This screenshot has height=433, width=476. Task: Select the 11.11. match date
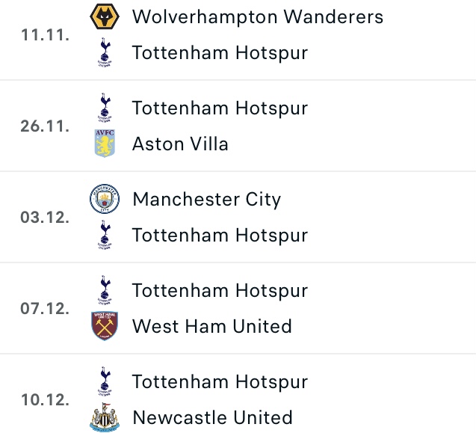[x=45, y=34]
